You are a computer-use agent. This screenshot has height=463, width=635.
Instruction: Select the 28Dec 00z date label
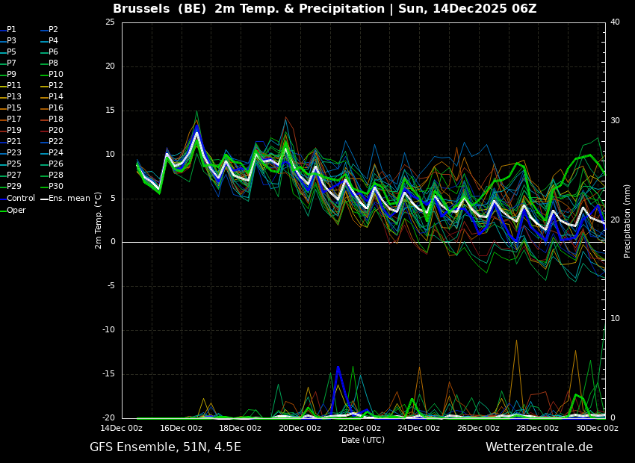pos(538,428)
